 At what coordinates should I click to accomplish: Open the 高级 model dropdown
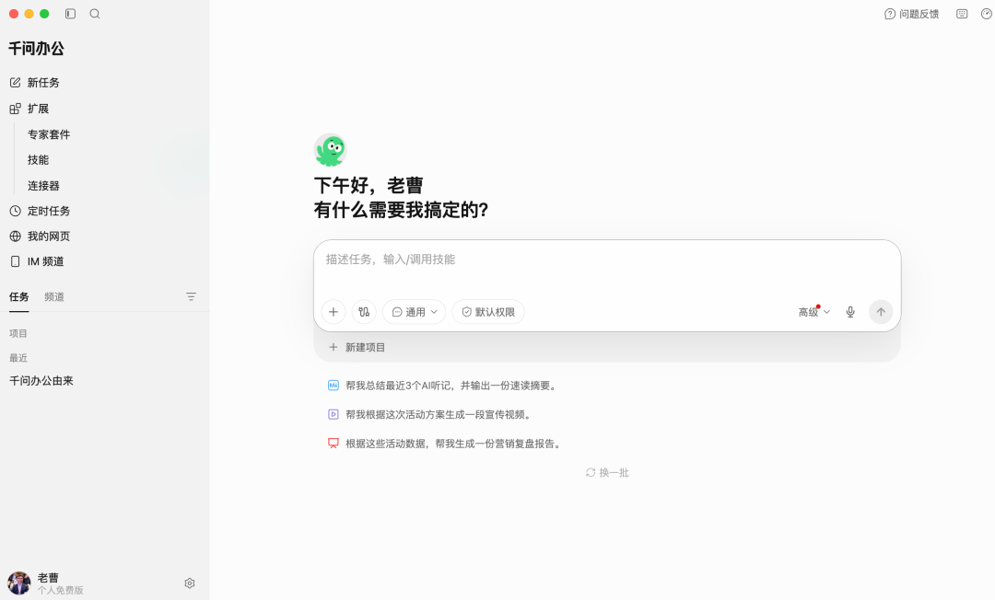click(814, 312)
